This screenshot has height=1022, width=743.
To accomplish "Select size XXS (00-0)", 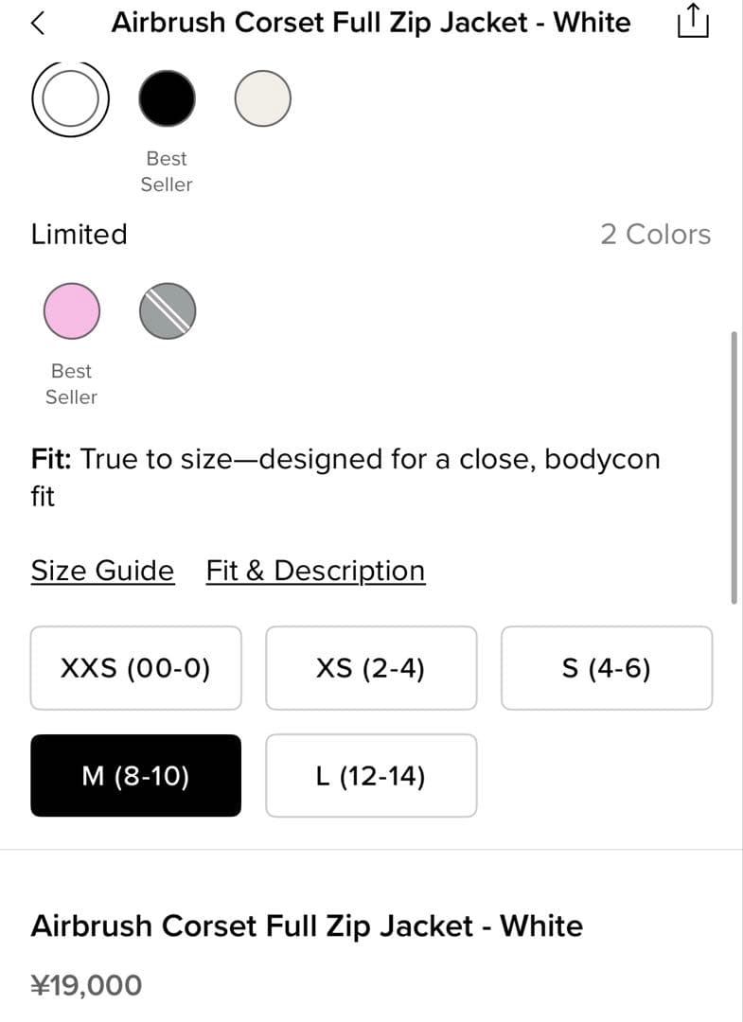I will [135, 668].
